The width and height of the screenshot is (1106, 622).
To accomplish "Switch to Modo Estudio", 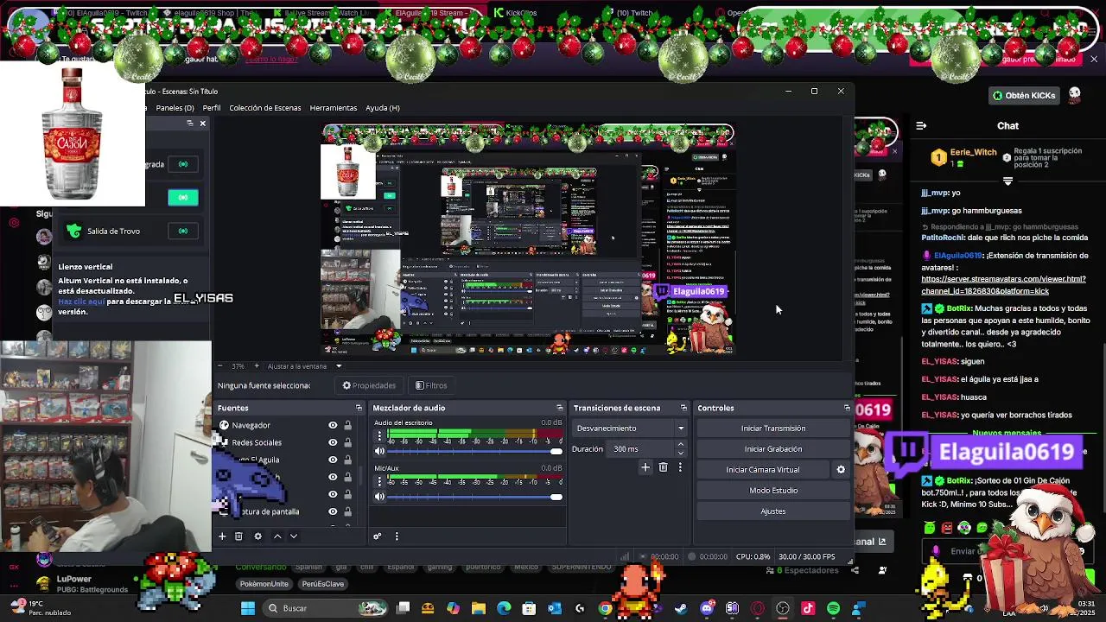I will (773, 491).
